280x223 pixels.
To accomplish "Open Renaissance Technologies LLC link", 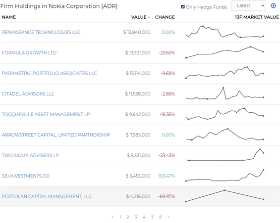I will [41, 32].
